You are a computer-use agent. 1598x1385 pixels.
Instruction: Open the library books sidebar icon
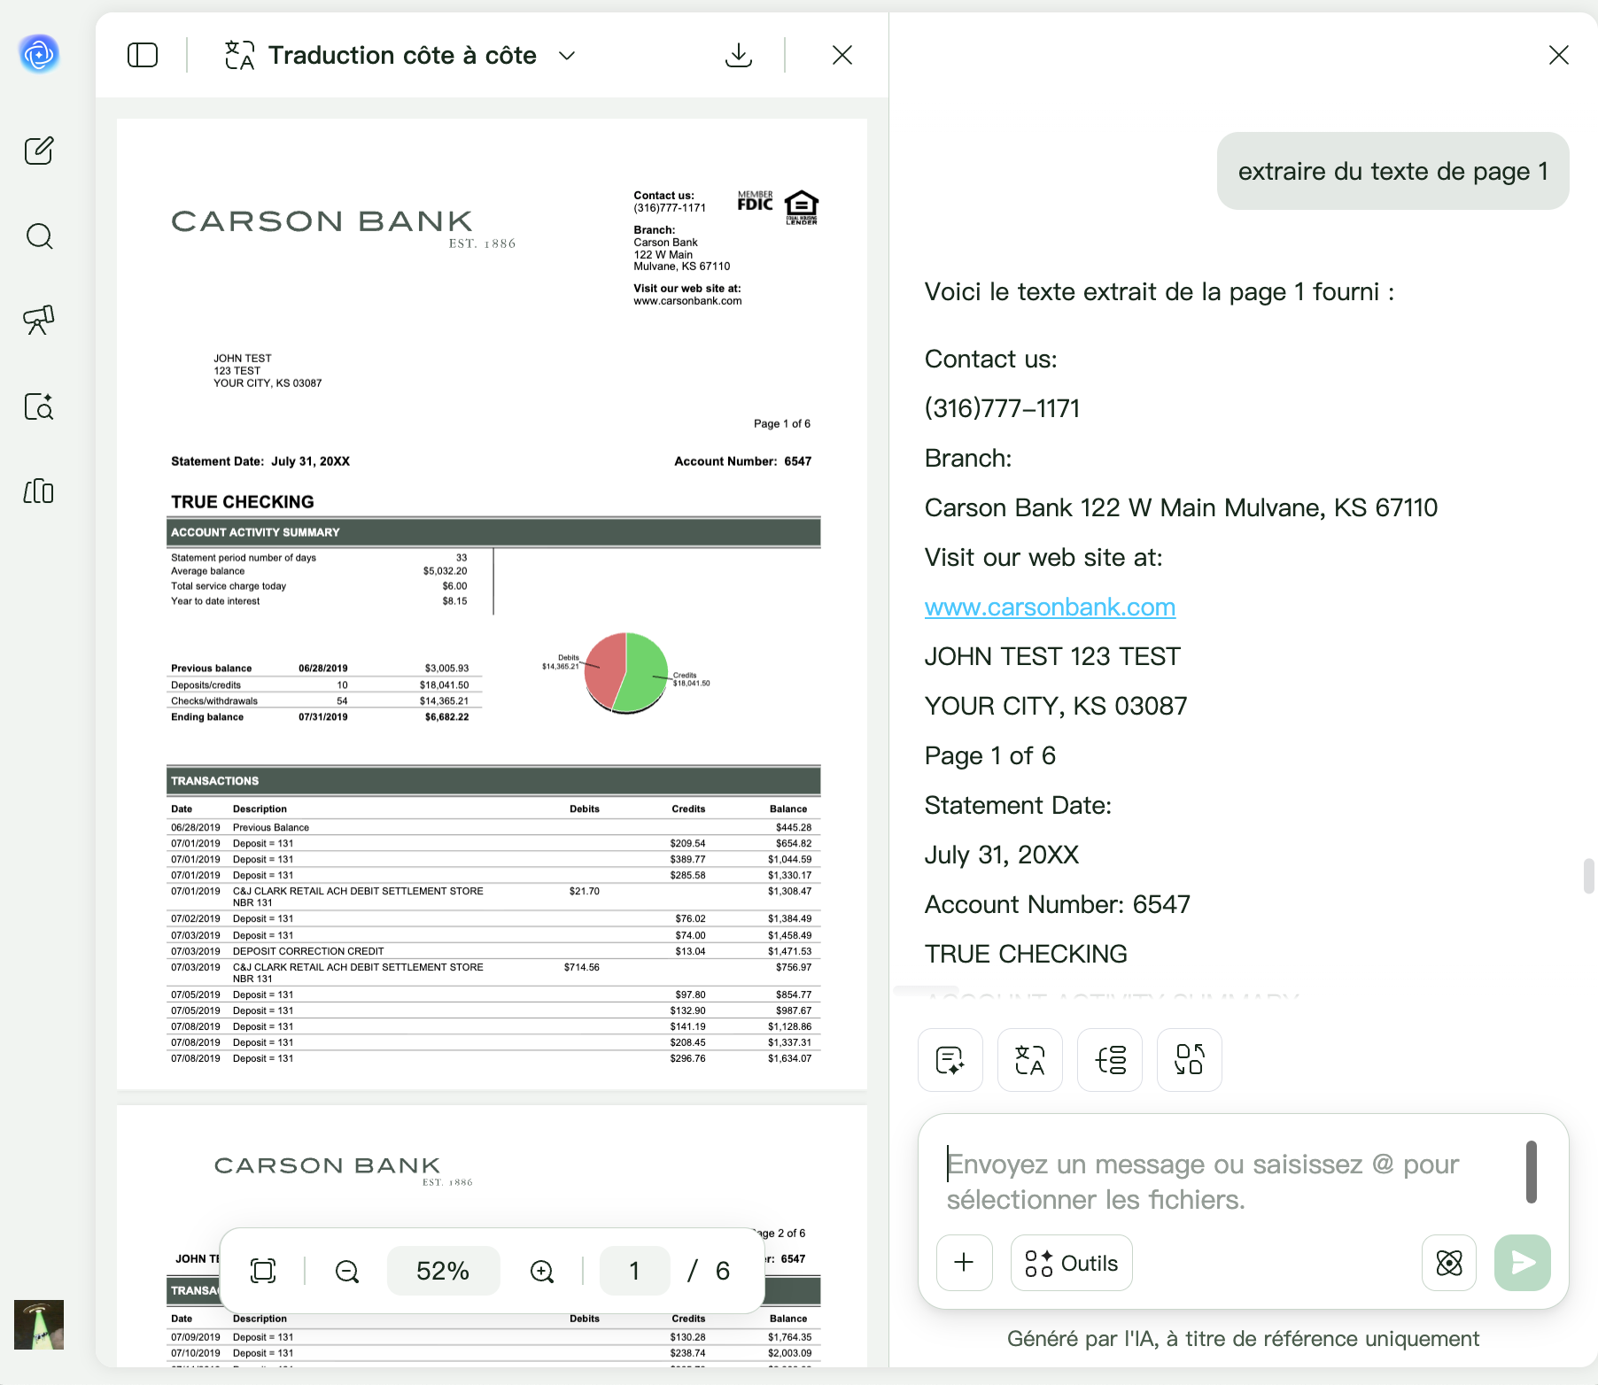tap(39, 491)
